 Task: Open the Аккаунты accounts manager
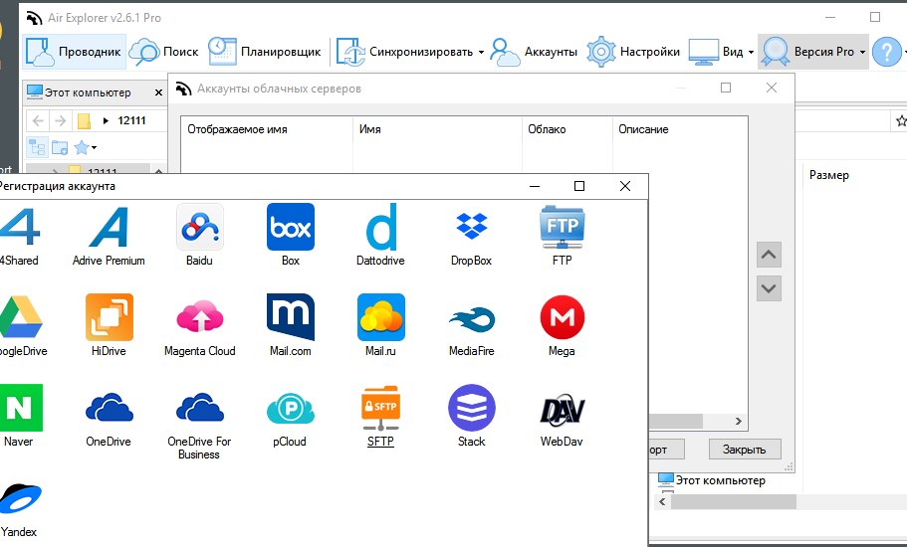pos(534,52)
